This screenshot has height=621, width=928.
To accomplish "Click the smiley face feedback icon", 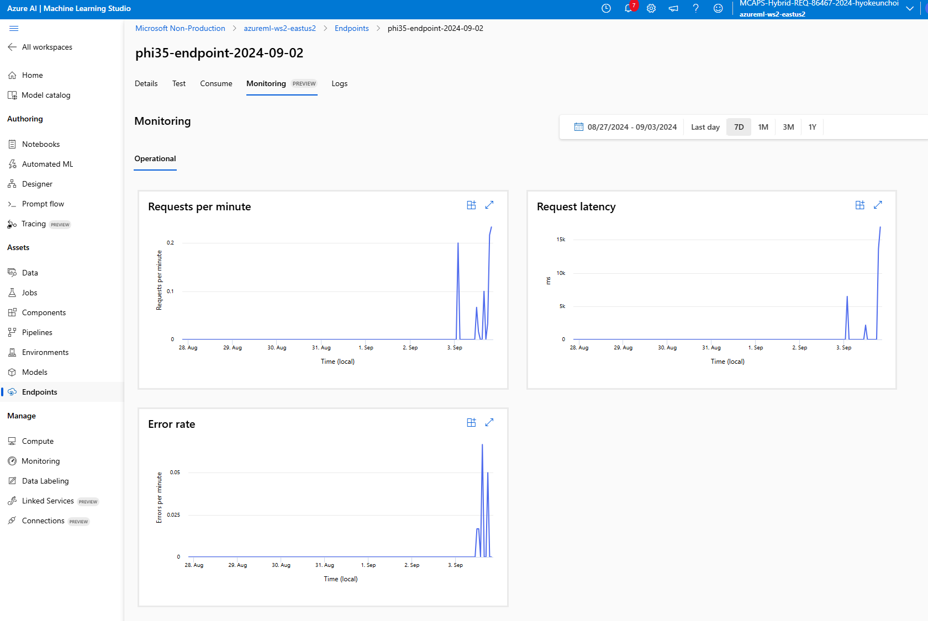I will [718, 8].
